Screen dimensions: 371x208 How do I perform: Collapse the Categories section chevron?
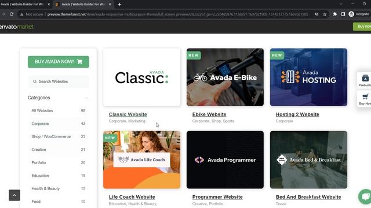coord(86,98)
